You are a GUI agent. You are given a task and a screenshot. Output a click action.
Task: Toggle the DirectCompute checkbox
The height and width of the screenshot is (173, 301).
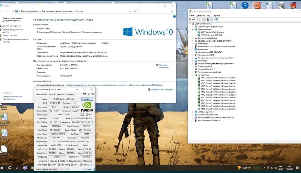(68, 161)
